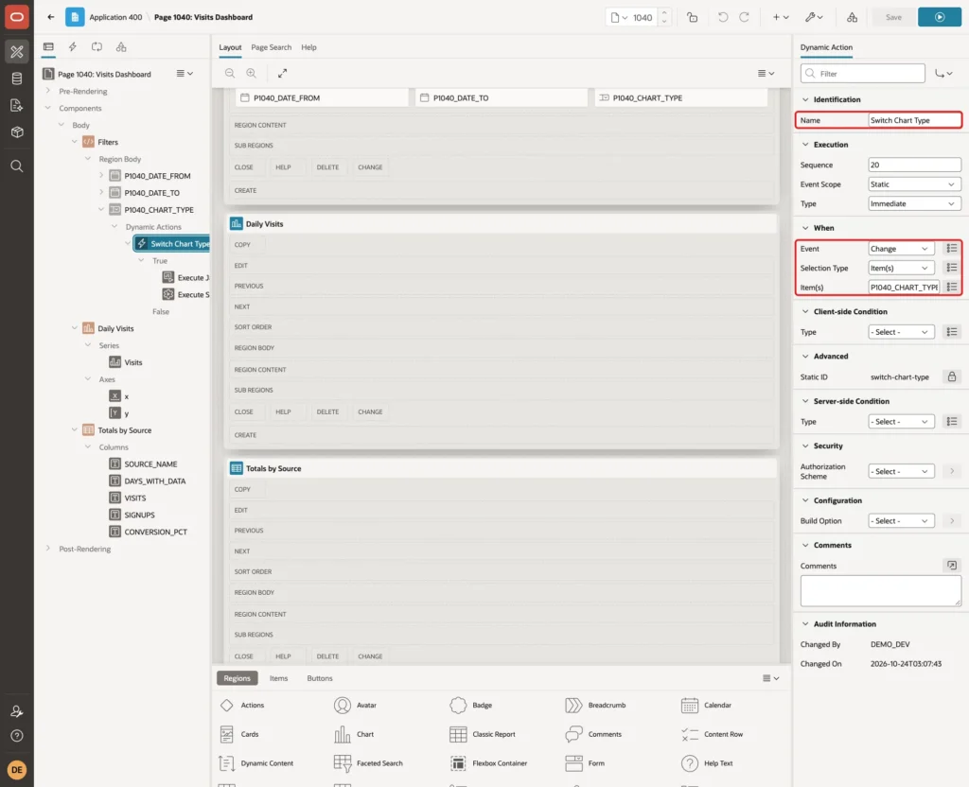Click the page lock icon in toolbar
The width and height of the screenshot is (969, 787).
(692, 17)
